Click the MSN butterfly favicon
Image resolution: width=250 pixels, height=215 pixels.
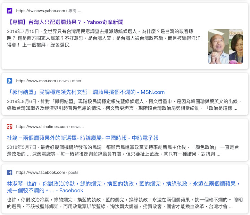pyautogui.click(x=10, y=81)
